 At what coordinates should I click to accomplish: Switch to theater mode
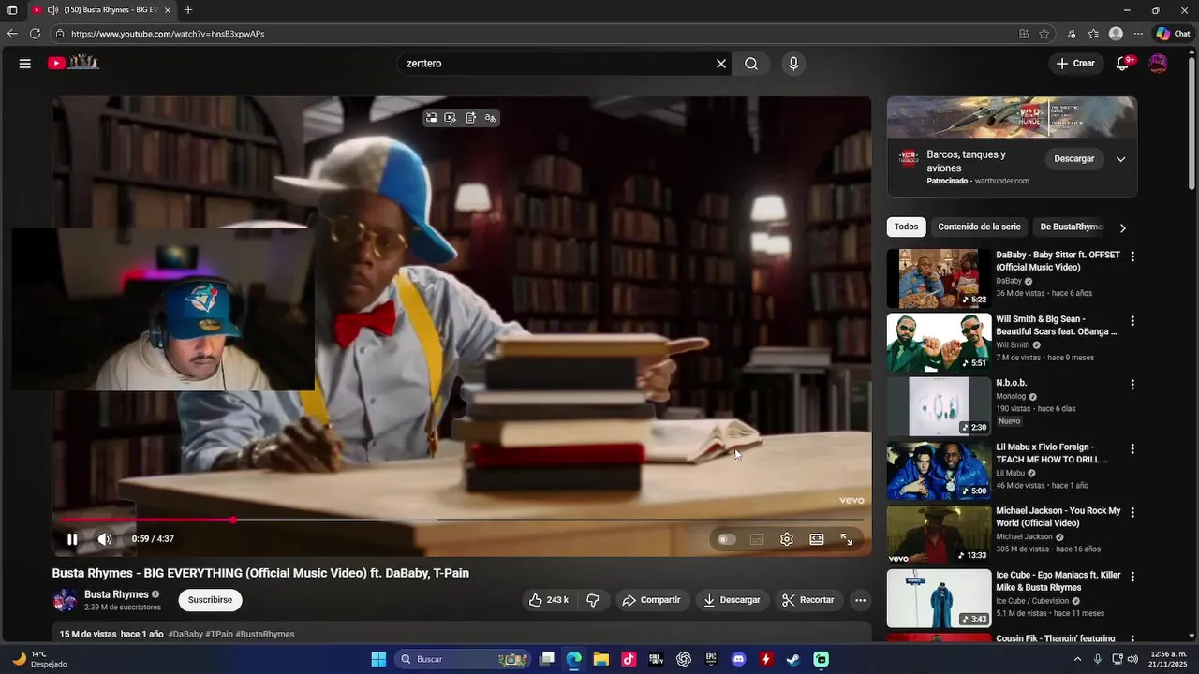[x=817, y=539]
